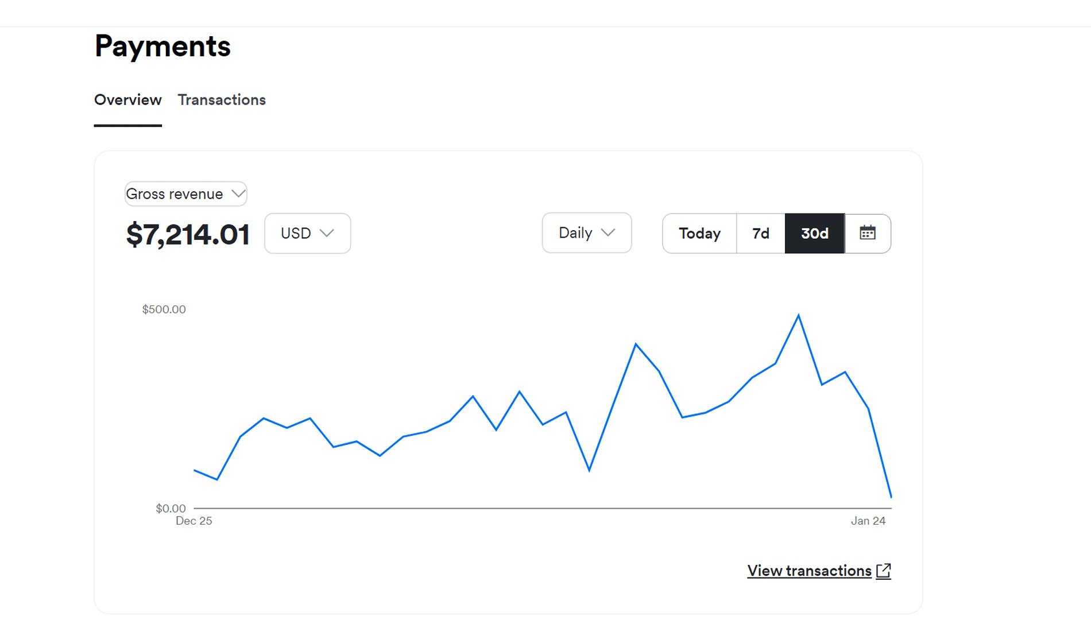The image size is (1091, 620).
Task: Open the View transactions link
Action: (x=808, y=571)
